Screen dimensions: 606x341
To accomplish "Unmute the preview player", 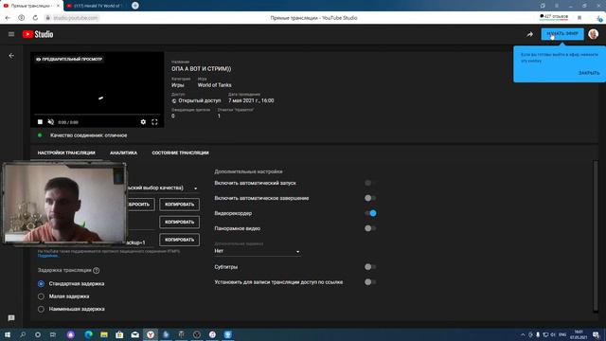I will click(50, 122).
